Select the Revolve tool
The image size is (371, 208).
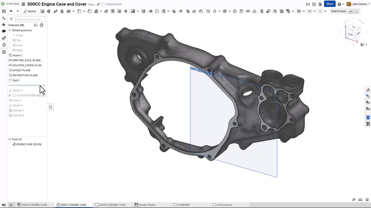49,11
